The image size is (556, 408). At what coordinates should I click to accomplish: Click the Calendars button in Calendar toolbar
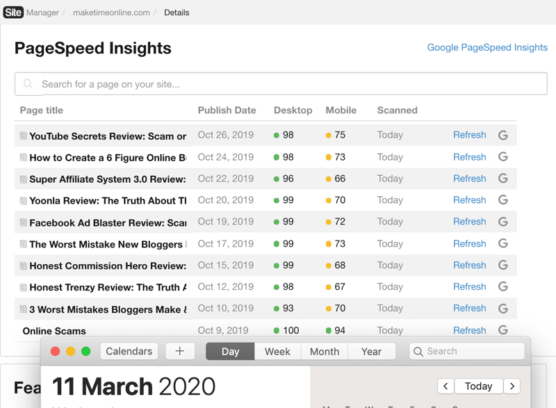pos(129,351)
